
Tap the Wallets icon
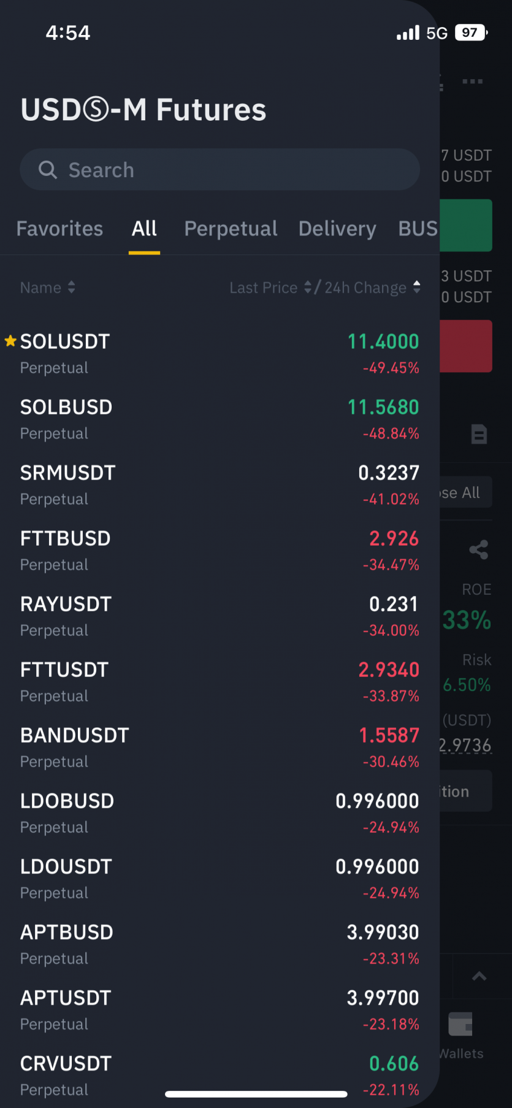tap(461, 1024)
